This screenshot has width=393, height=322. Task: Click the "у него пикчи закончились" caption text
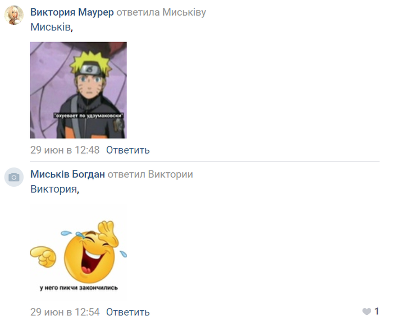click(79, 288)
